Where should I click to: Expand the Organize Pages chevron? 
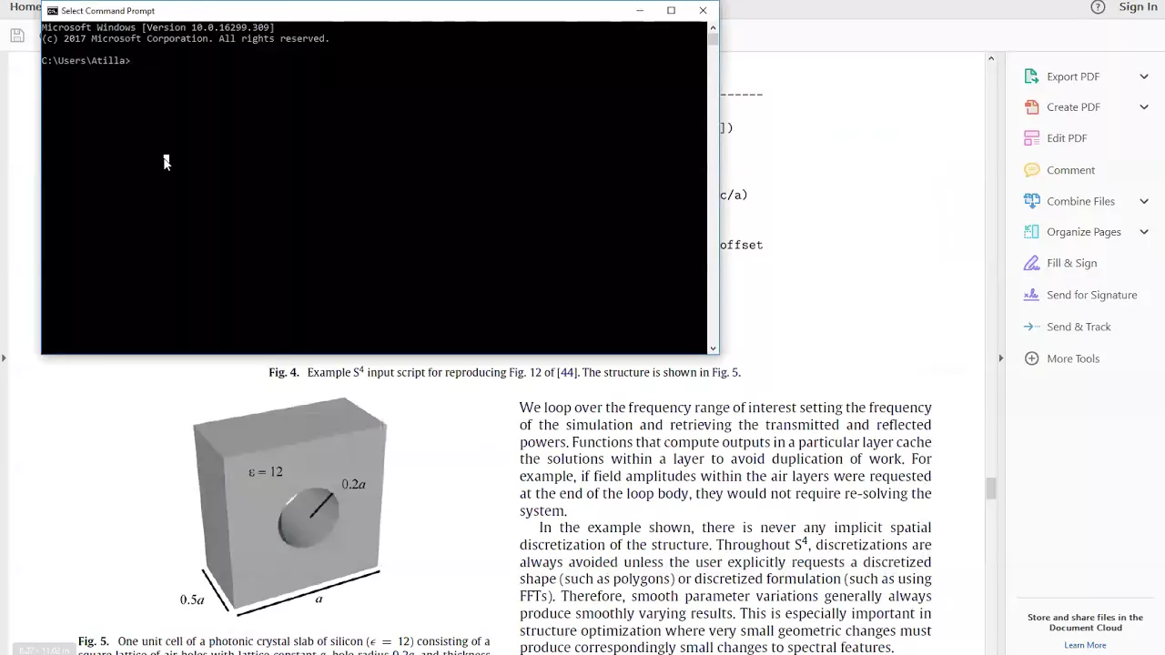(x=1144, y=232)
